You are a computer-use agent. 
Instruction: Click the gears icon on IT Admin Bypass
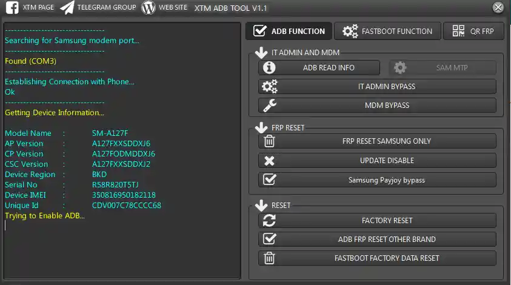click(x=270, y=87)
